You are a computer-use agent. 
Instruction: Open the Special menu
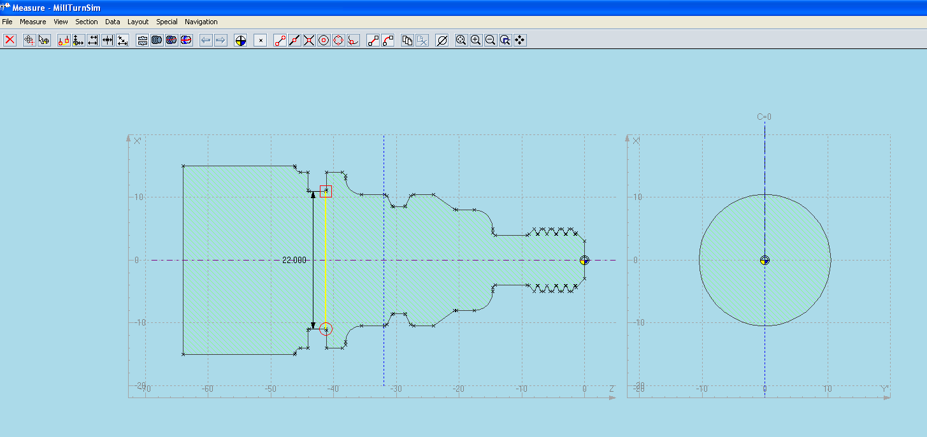[x=167, y=22]
